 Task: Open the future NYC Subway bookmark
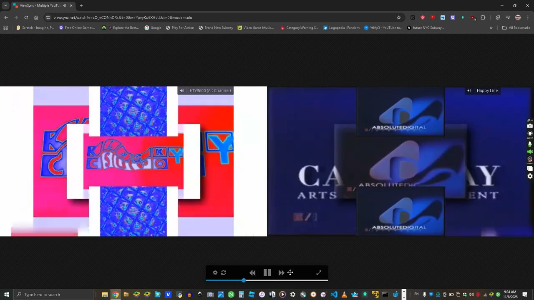425,28
